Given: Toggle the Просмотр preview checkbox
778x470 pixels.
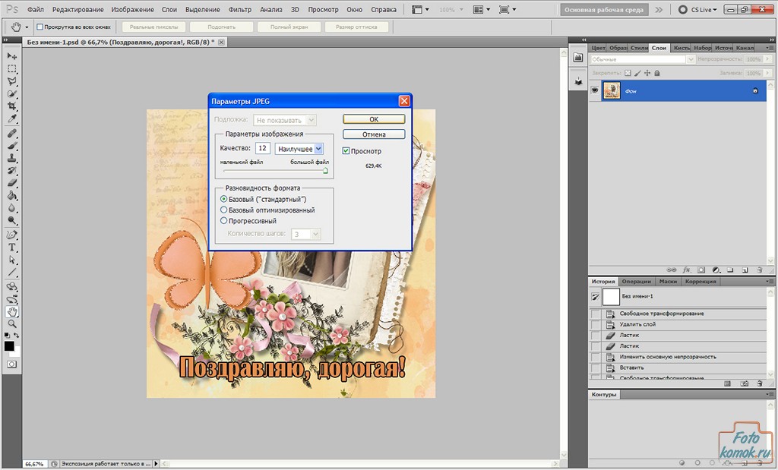Looking at the screenshot, I should coord(346,151).
